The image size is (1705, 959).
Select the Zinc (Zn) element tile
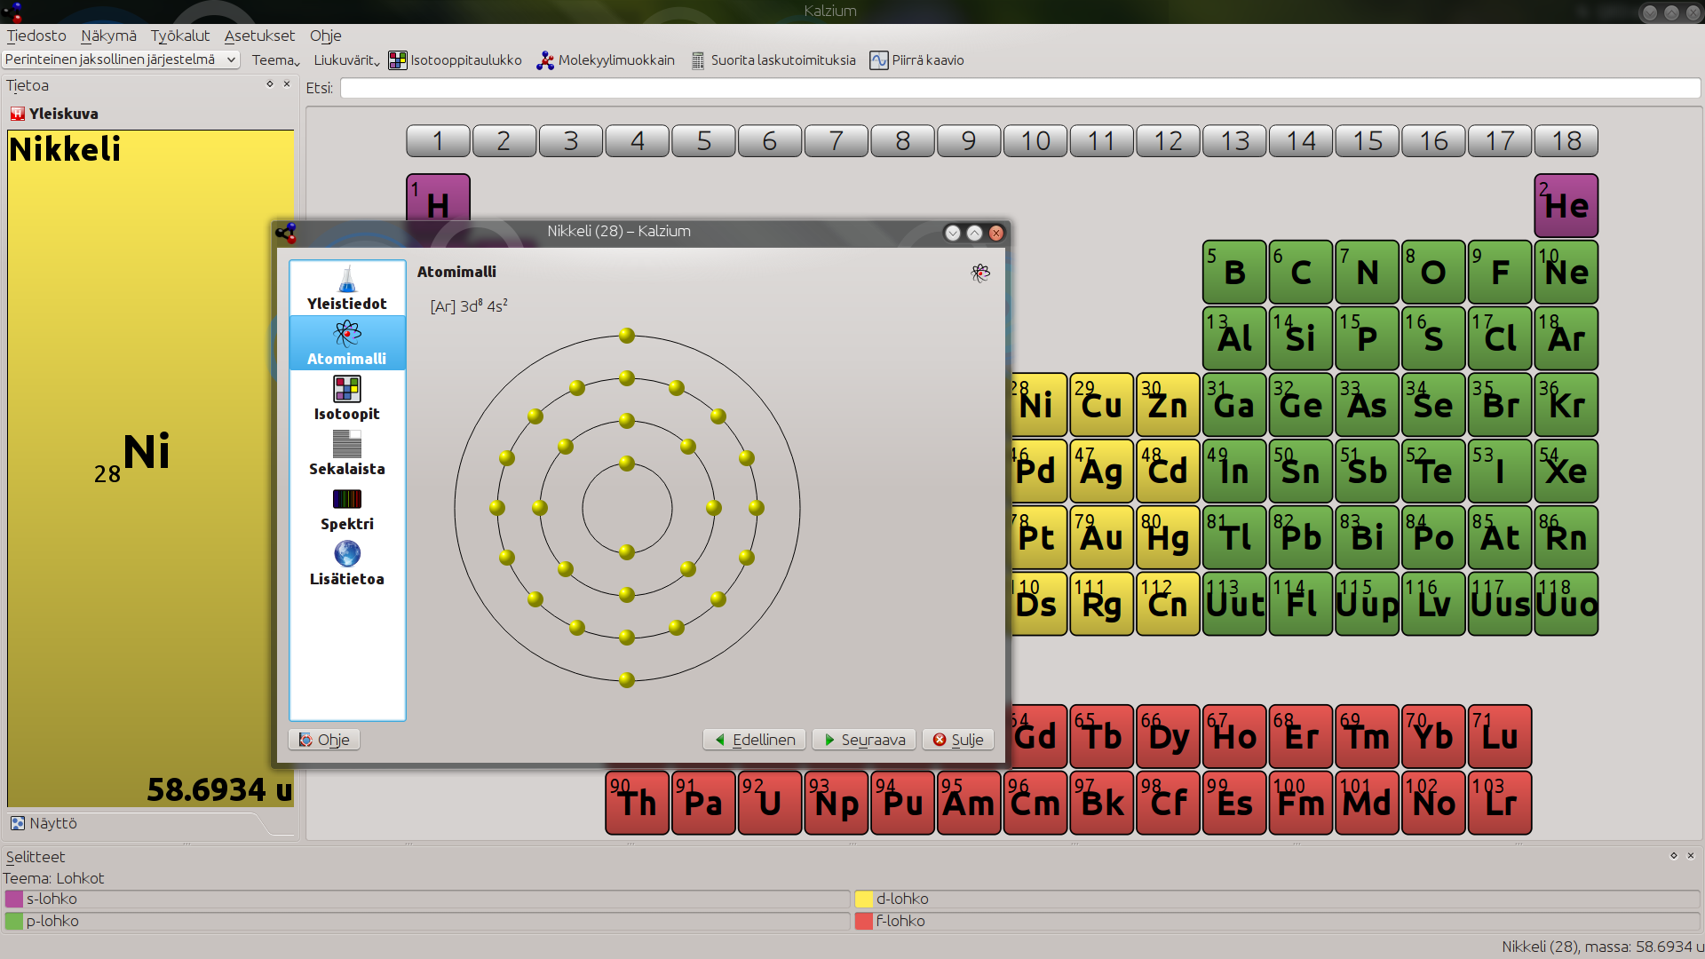[x=1168, y=405]
